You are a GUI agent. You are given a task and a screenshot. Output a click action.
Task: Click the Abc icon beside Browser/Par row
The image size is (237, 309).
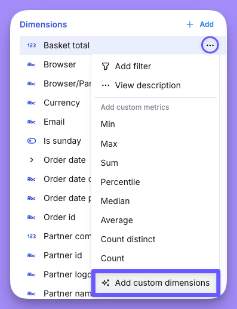click(32, 84)
